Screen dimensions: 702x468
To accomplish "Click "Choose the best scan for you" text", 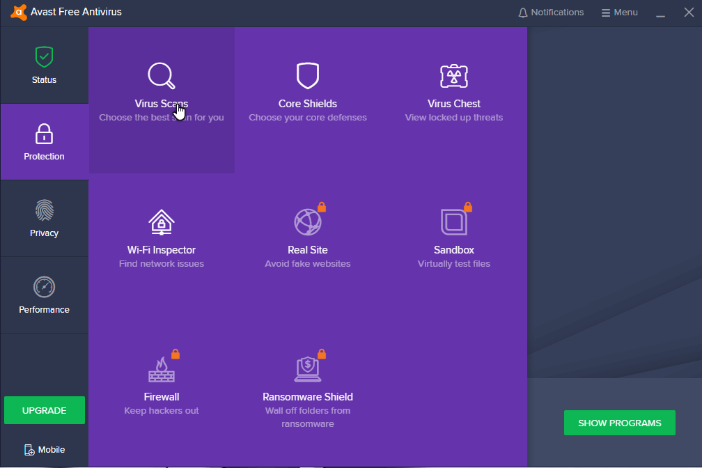I will coord(161,117).
